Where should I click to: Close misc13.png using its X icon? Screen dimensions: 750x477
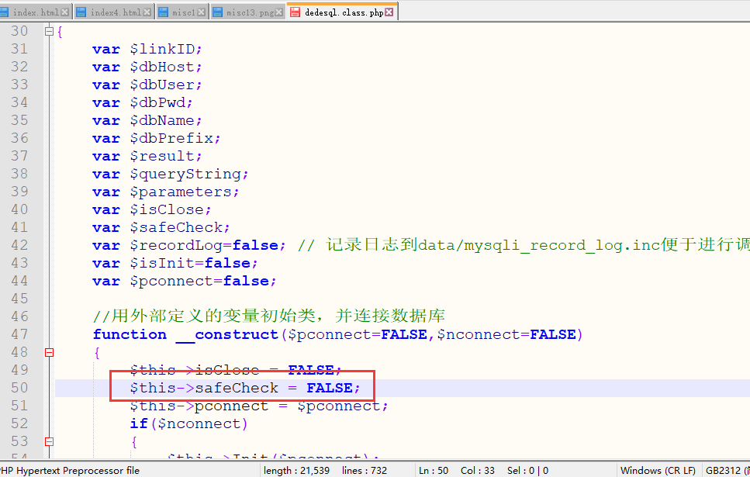tap(278, 11)
